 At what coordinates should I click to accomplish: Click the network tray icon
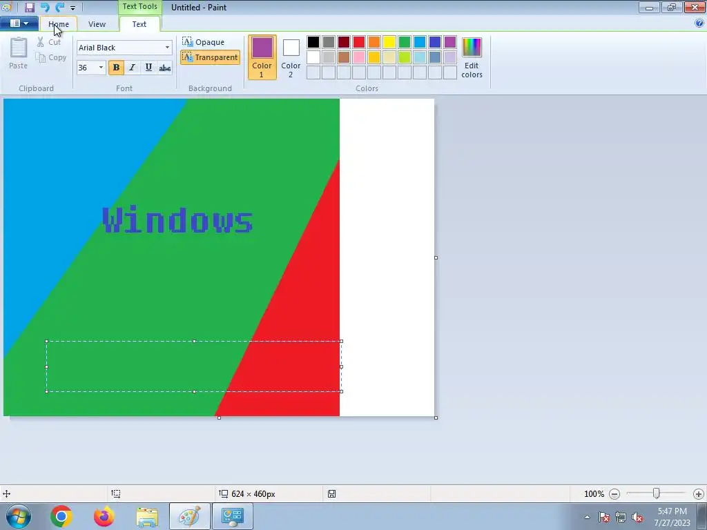tap(621, 517)
